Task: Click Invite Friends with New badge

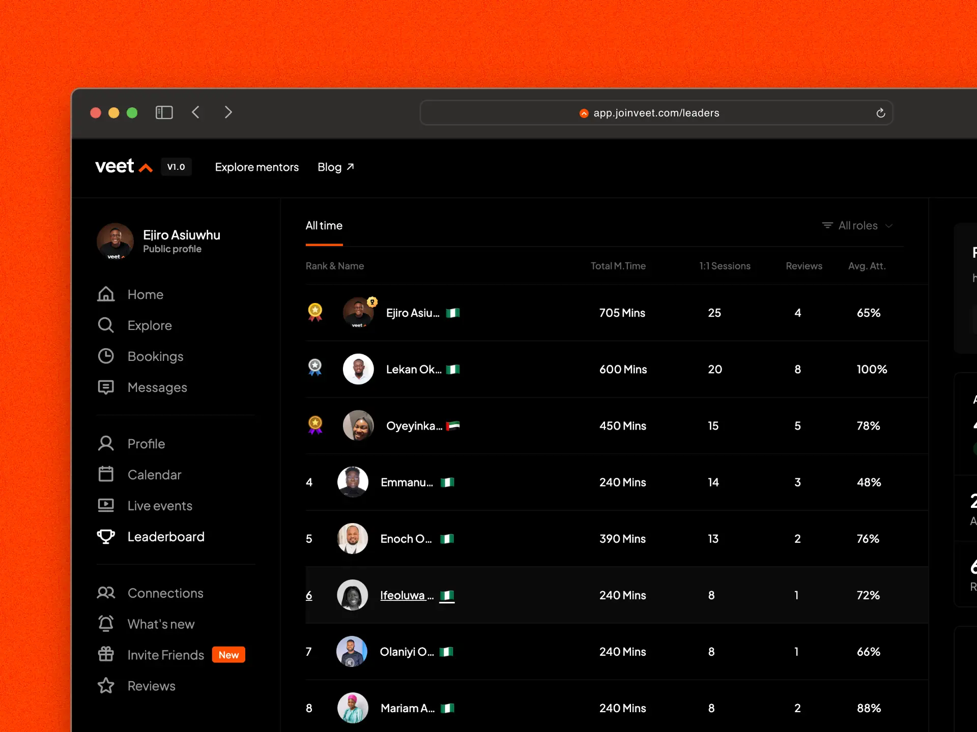Action: coord(166,655)
